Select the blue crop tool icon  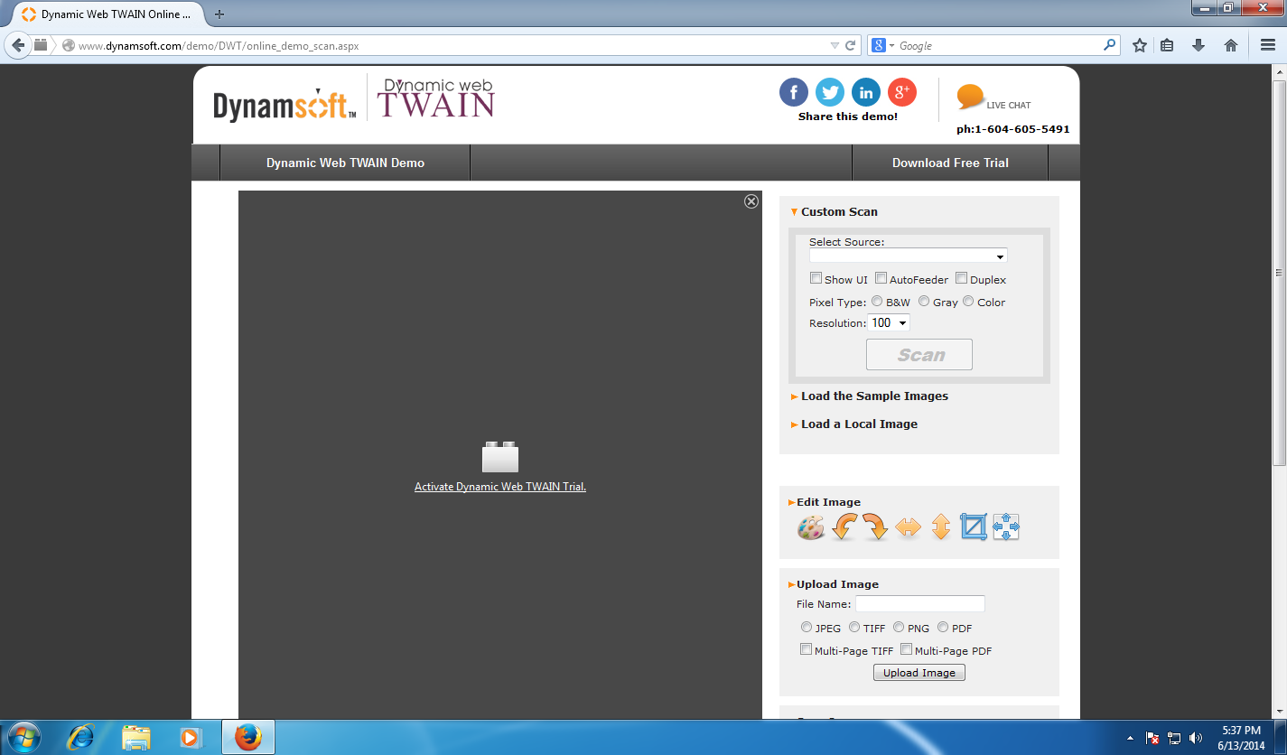click(x=974, y=527)
